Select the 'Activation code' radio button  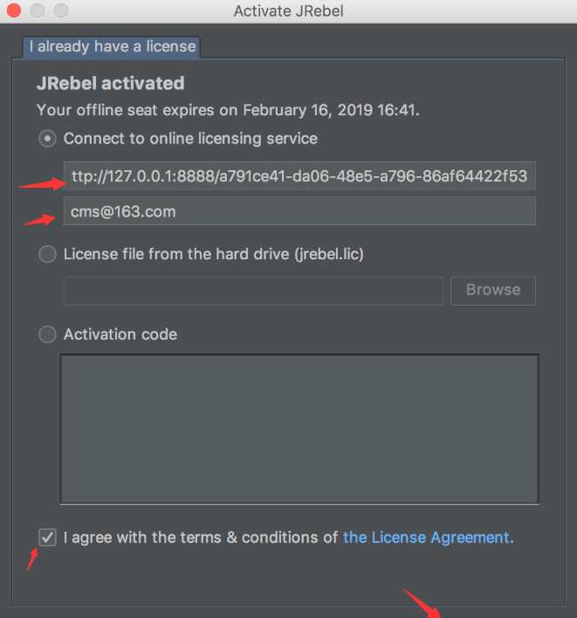(x=48, y=334)
